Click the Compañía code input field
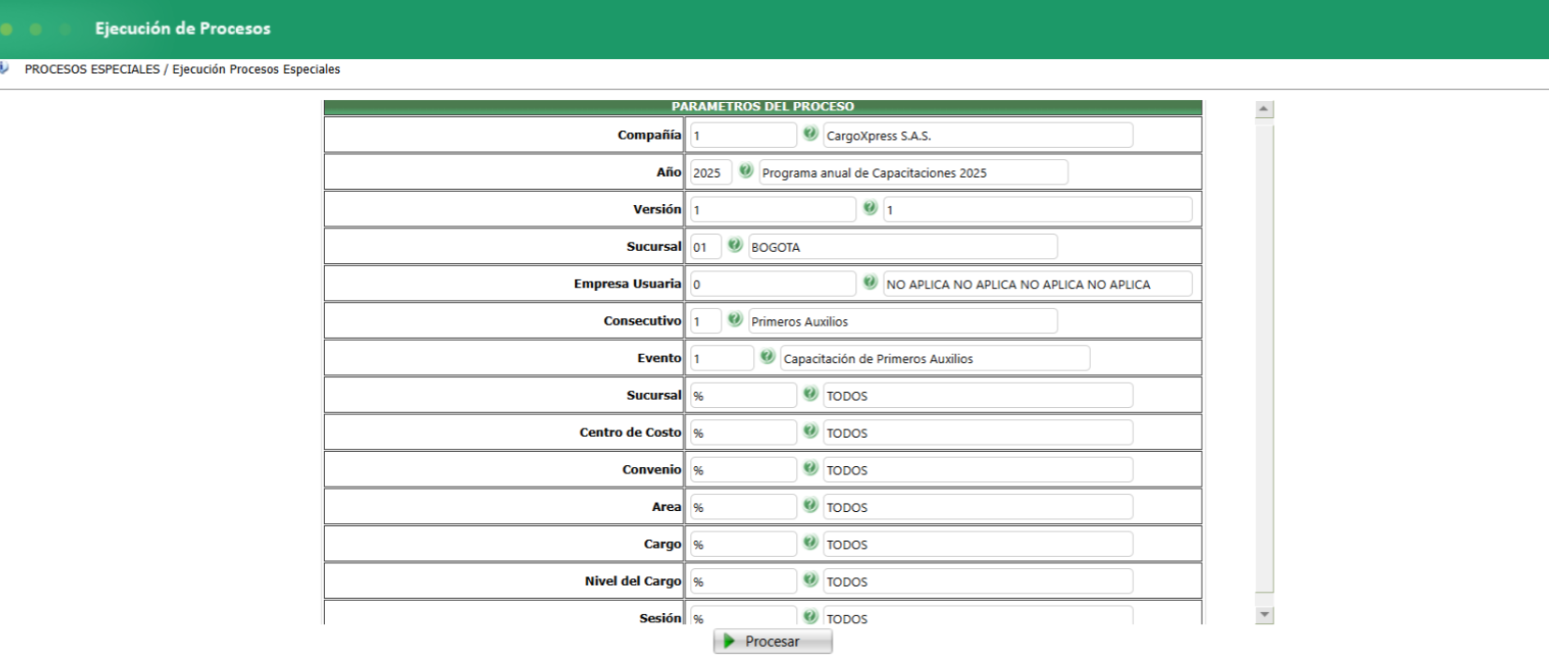 tap(744, 135)
